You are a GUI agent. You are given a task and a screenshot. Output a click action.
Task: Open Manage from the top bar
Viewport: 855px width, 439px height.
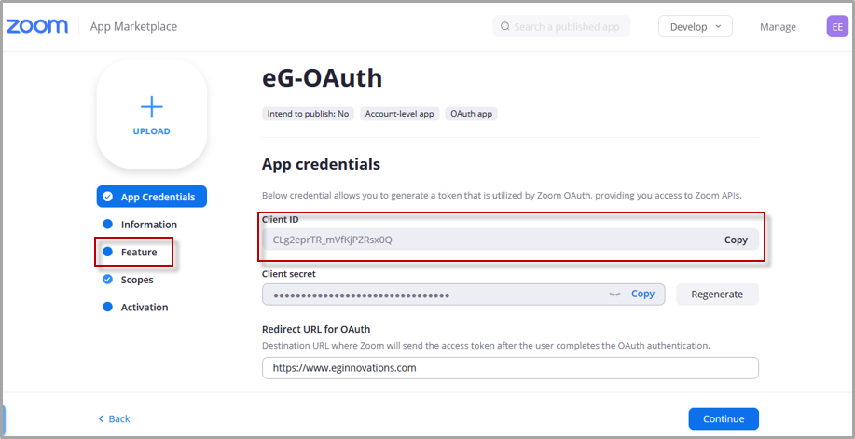pyautogui.click(x=778, y=27)
